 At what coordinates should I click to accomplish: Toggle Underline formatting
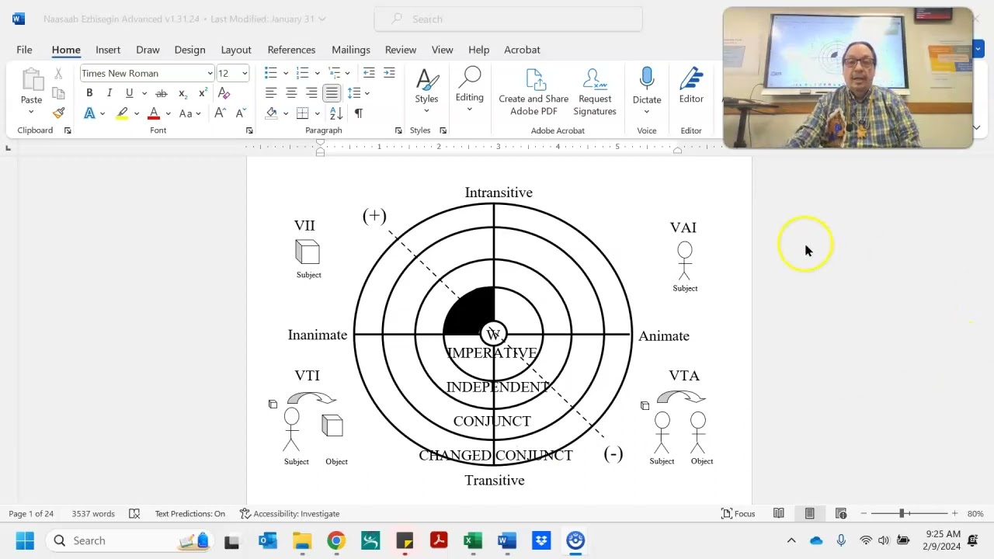[x=129, y=93]
